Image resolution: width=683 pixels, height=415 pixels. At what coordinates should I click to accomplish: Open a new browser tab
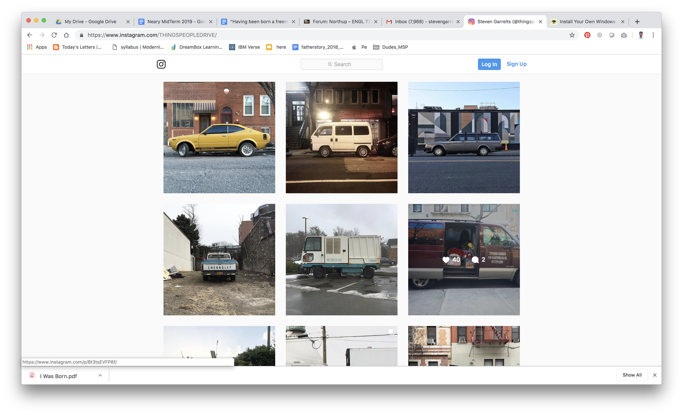point(637,22)
